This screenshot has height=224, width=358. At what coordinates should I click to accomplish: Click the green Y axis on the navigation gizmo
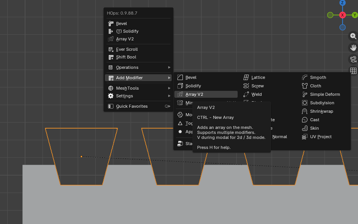[x=355, y=15]
